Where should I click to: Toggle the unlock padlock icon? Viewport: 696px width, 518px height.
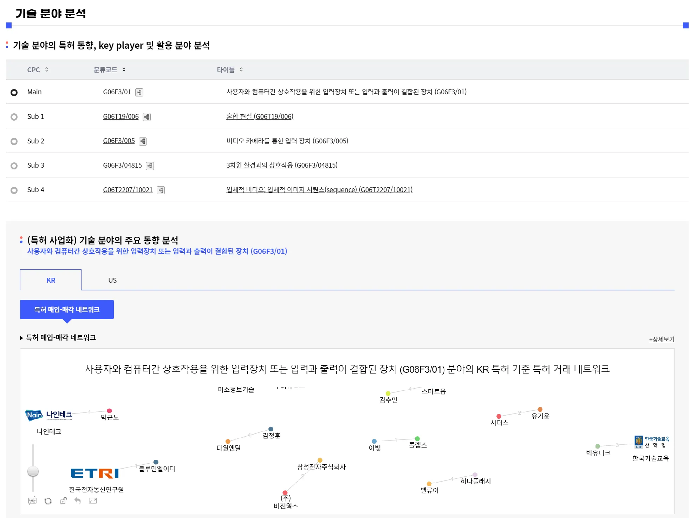click(63, 500)
